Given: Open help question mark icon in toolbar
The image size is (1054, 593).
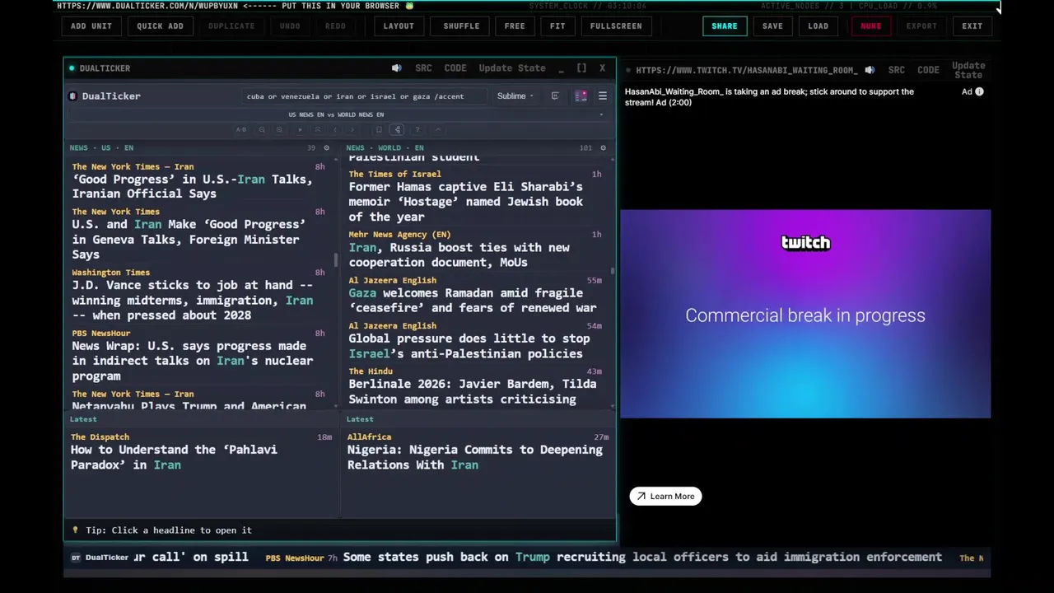Looking at the screenshot, I should pyautogui.click(x=417, y=129).
